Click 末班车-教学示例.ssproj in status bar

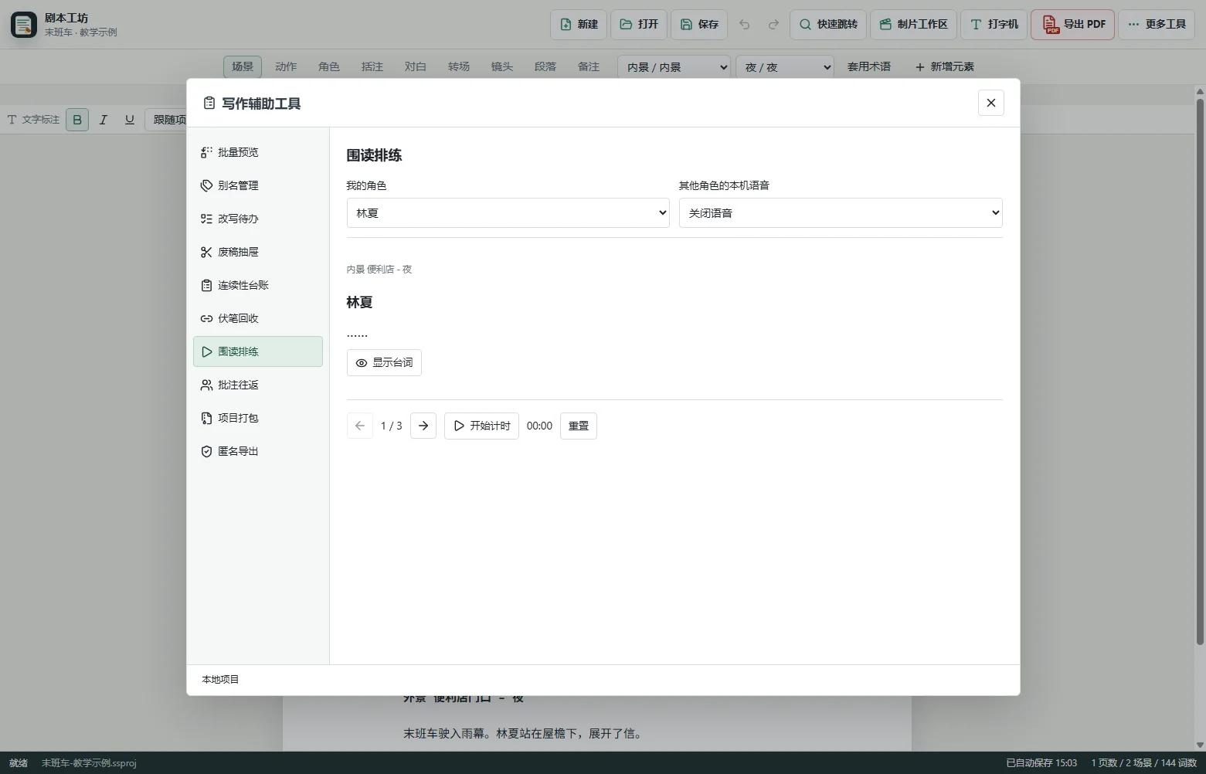coord(89,763)
